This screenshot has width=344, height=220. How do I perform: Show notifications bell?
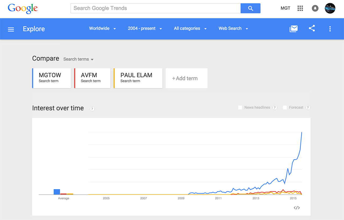click(x=315, y=8)
